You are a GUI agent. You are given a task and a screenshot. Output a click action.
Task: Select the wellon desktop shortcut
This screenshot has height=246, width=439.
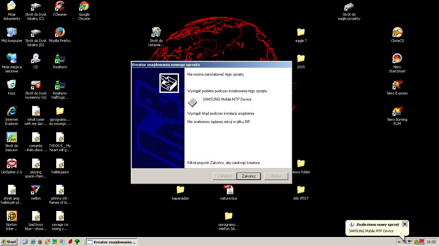[x=36, y=193]
